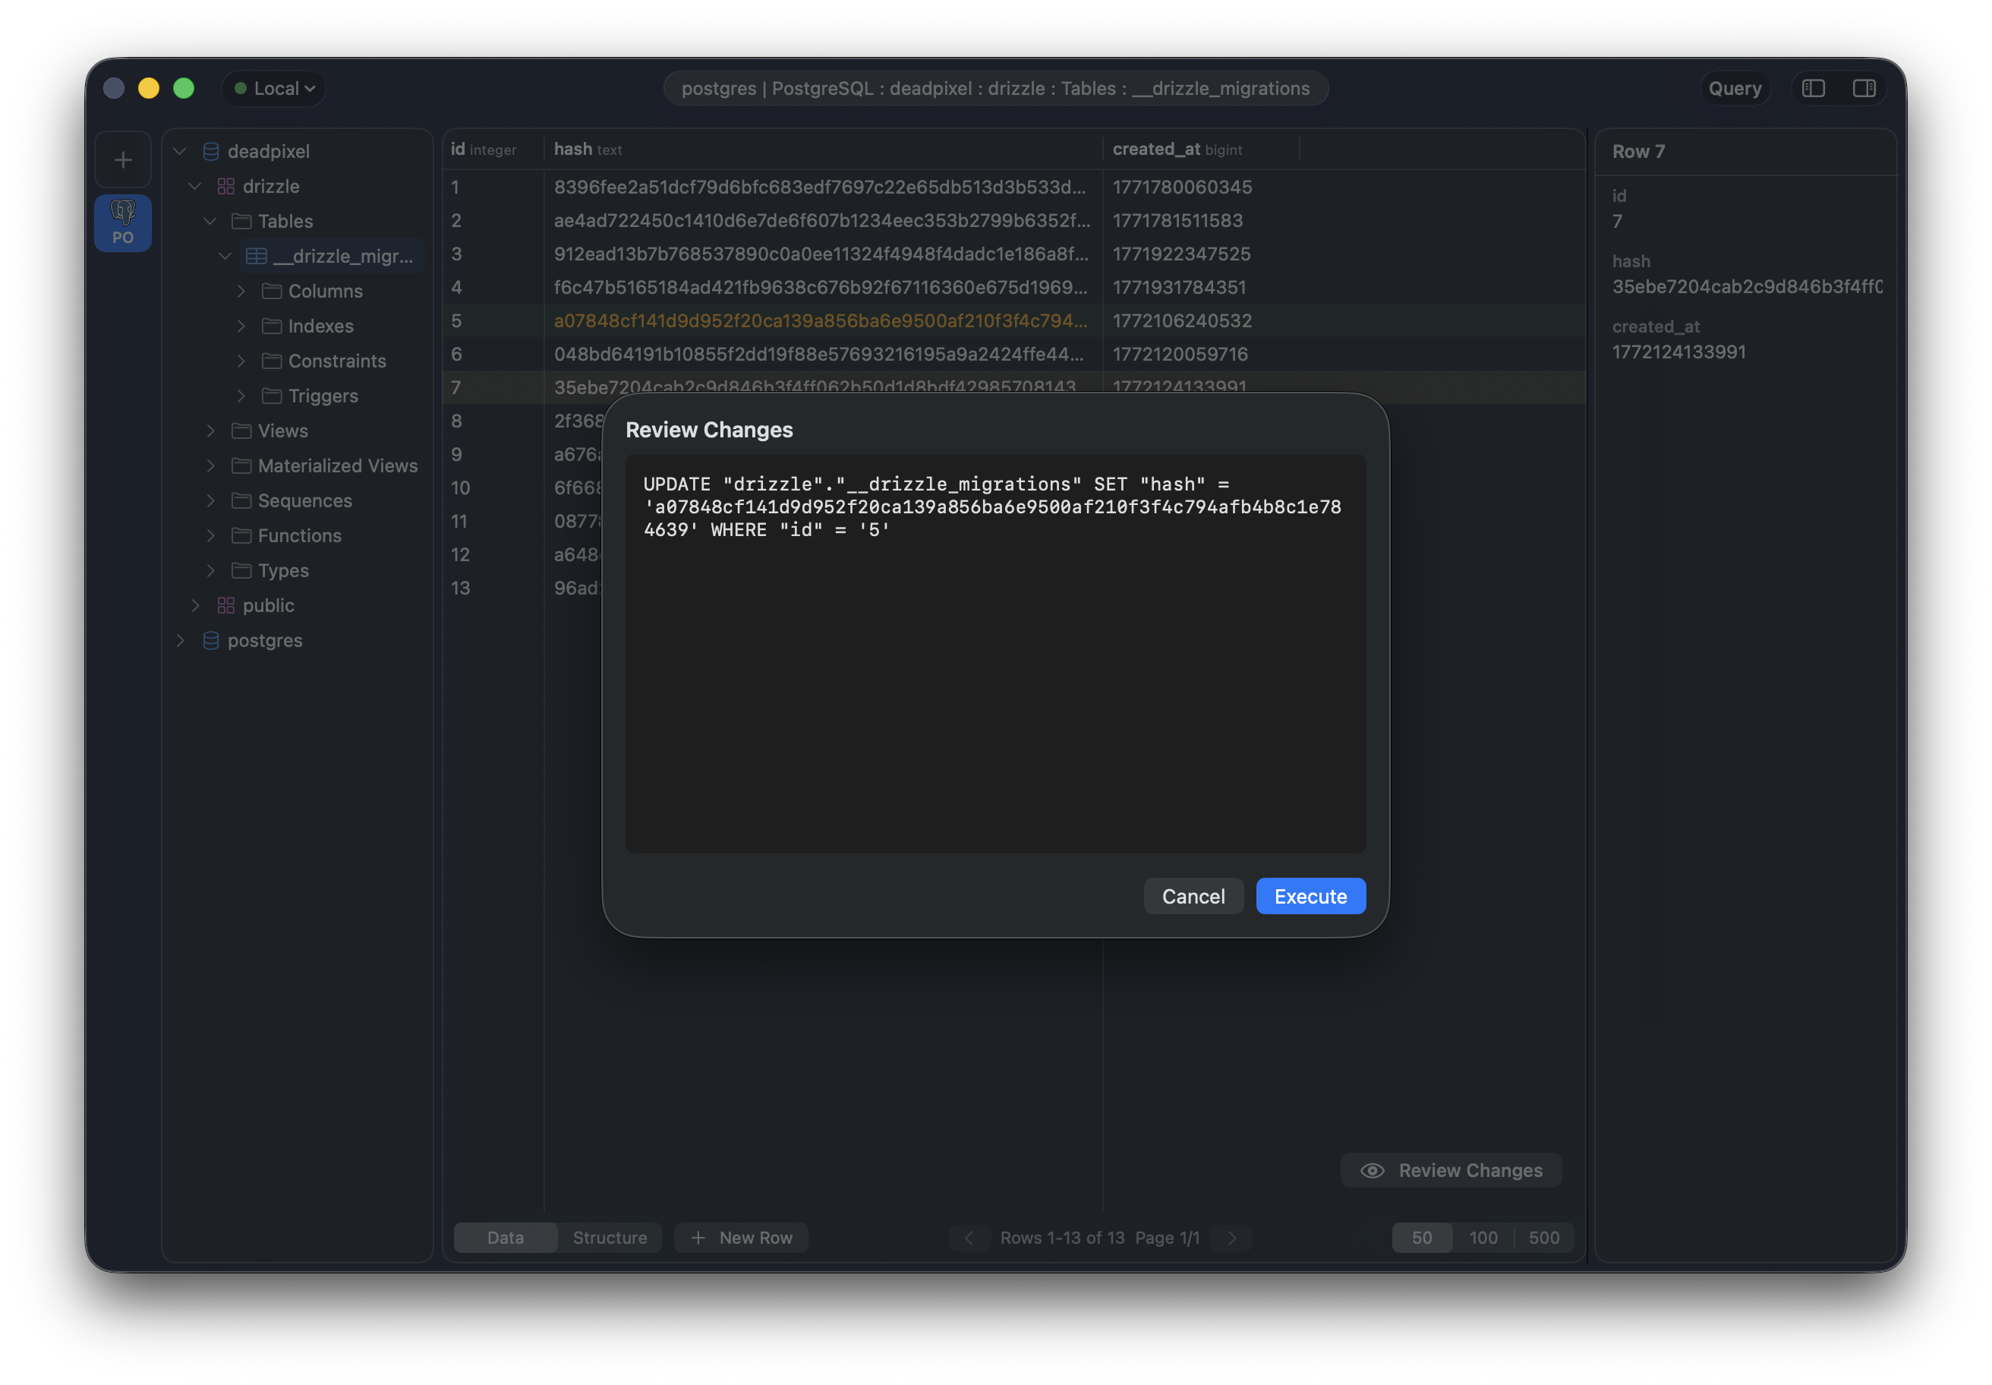Open the Local environment dropdown
The height and width of the screenshot is (1385, 1992).
click(x=273, y=87)
